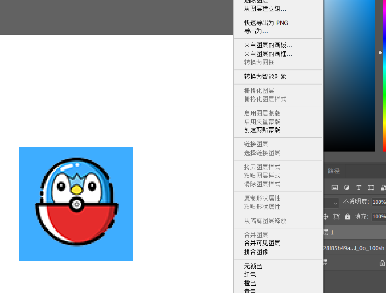Choose 从图层建立组... from the menu
Image resolution: width=386 pixels, height=293 pixels.
point(265,9)
